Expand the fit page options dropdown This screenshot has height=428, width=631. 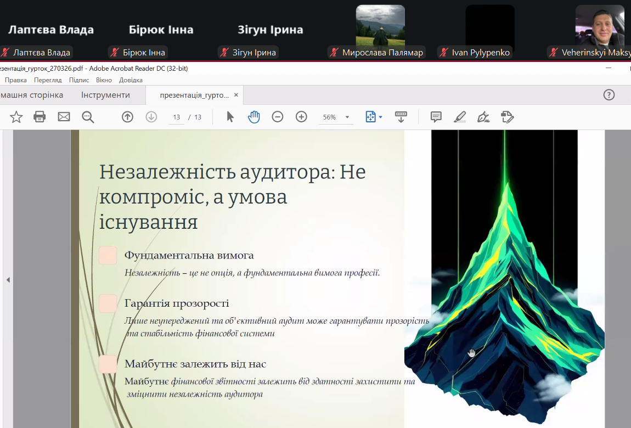(x=381, y=117)
